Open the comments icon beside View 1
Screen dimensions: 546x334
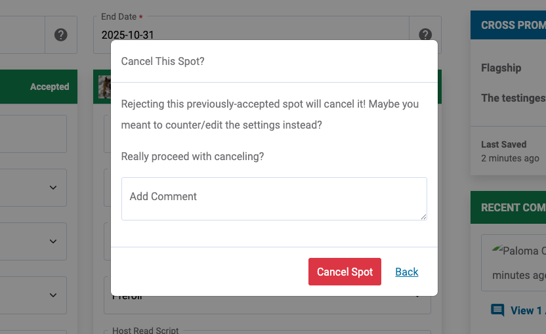[497, 310]
